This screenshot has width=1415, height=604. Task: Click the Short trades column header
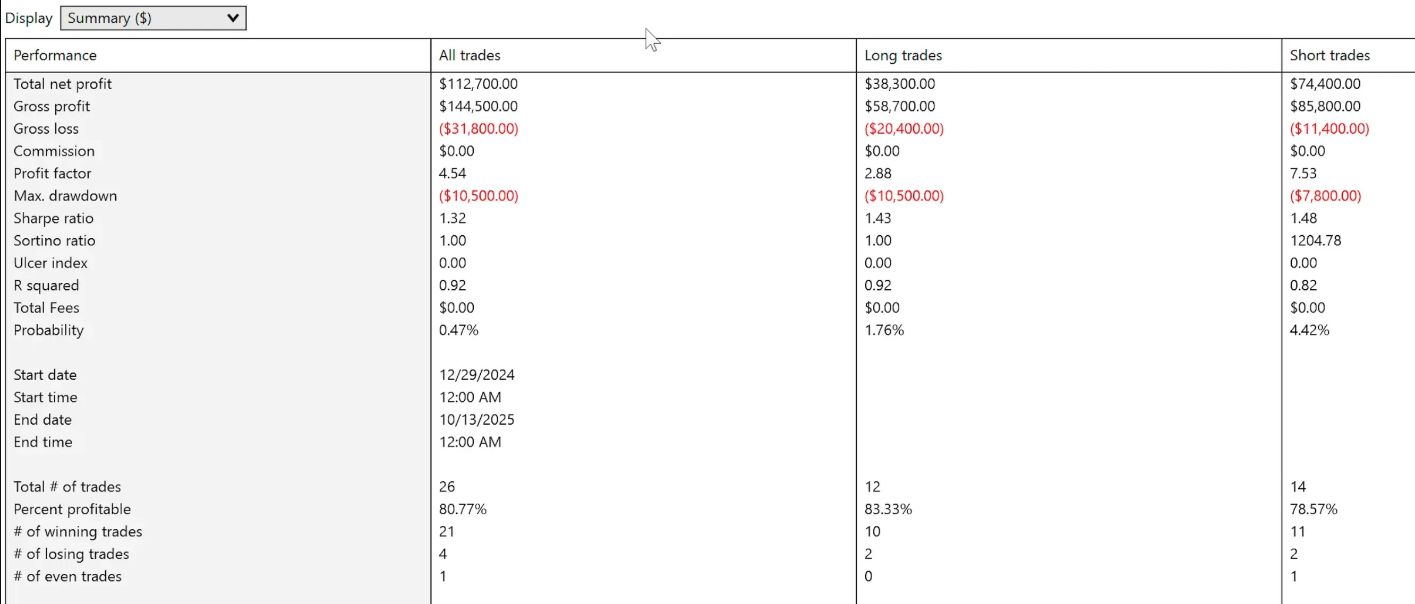click(1329, 55)
